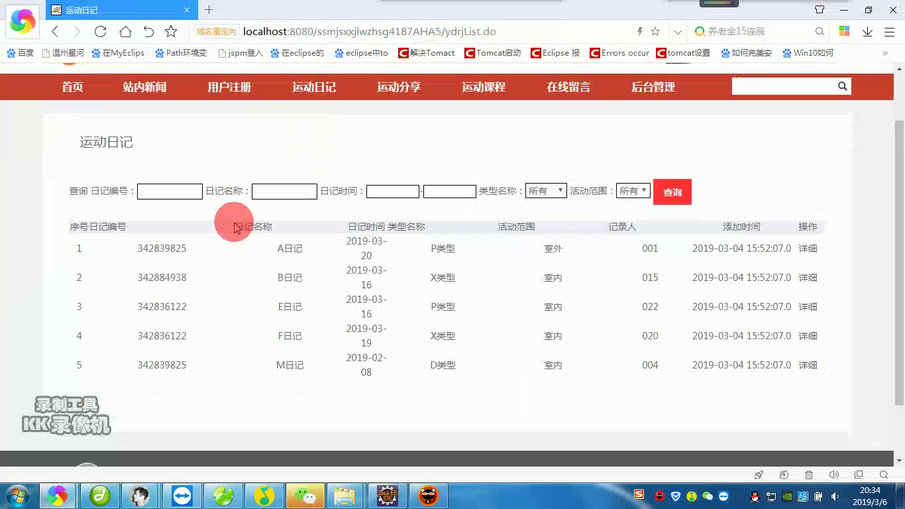
Task: Open the browser skin shirt icon
Action: point(820,10)
